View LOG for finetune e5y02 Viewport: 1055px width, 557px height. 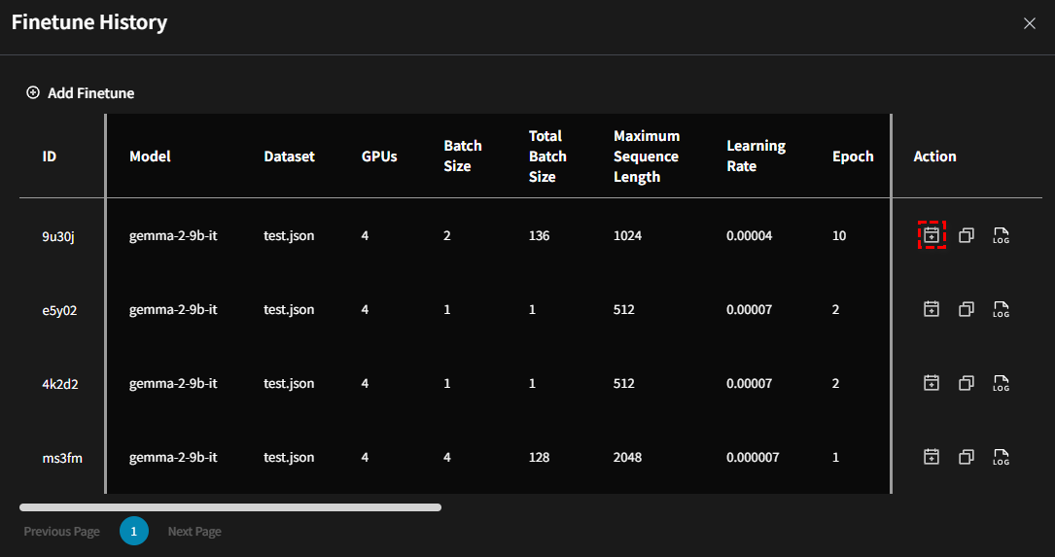[1001, 309]
